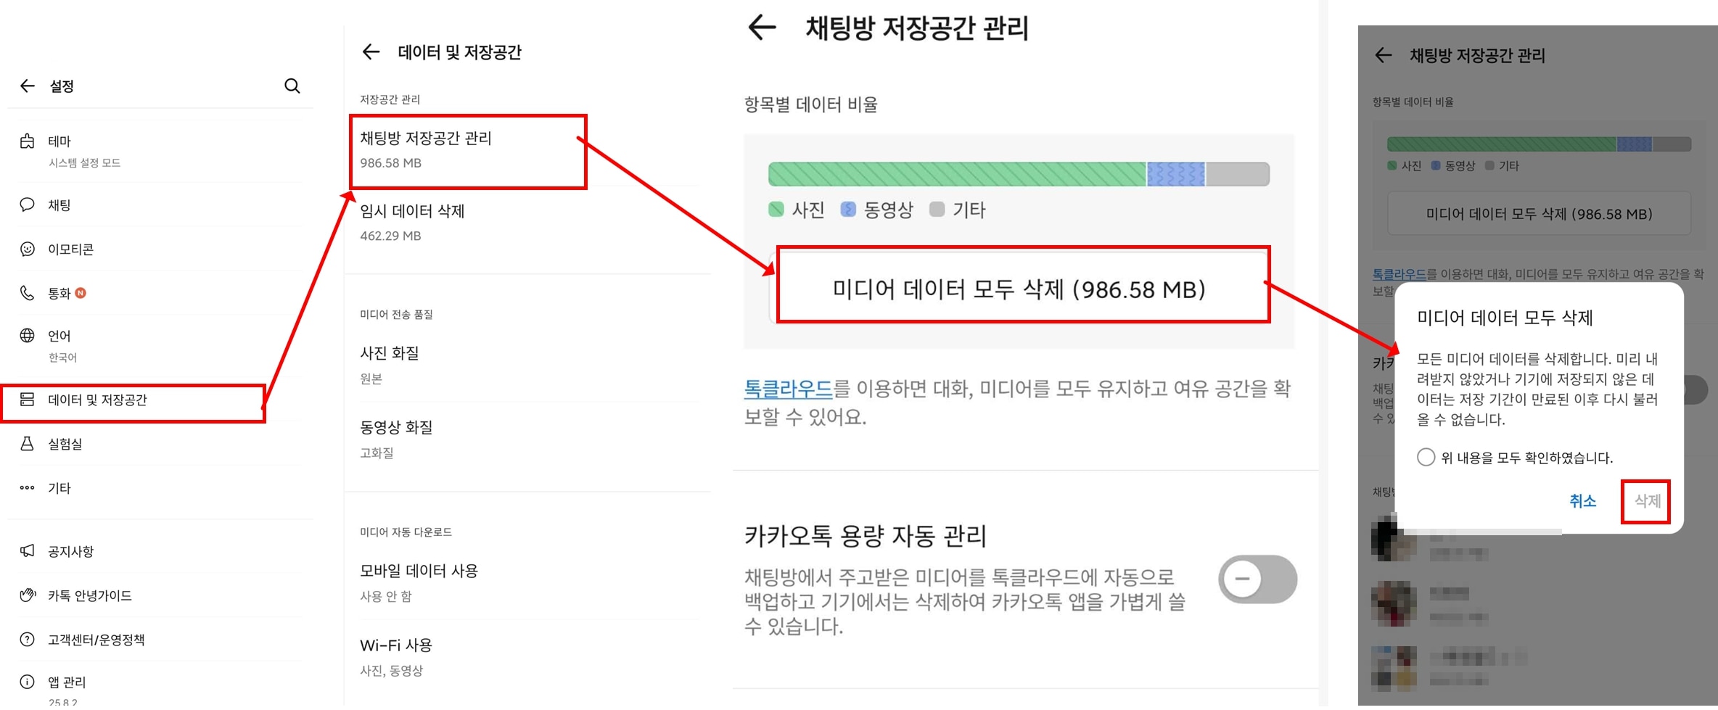Select 임시 데이터 삭제 option
This screenshot has width=1718, height=710.
[412, 211]
